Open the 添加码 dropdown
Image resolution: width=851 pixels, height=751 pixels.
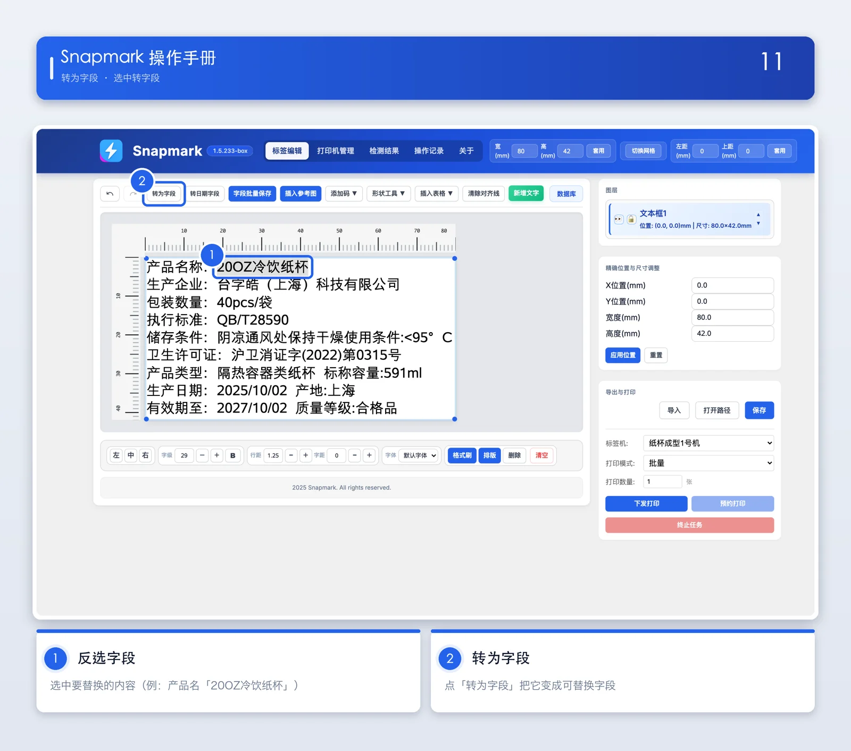pos(344,194)
